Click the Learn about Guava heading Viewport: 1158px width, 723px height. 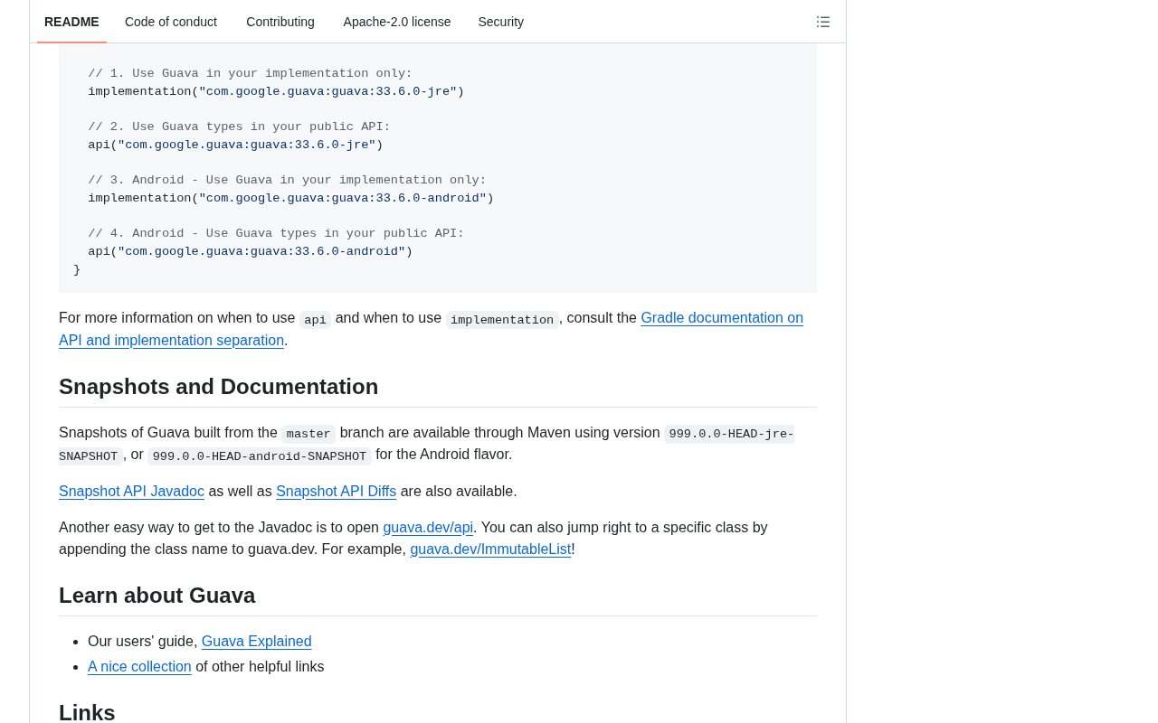coord(157,596)
